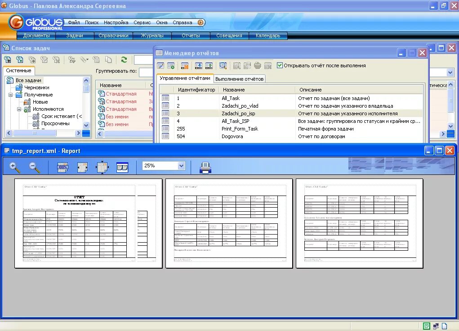Viewport: 459px width, 331px height.
Task: Open the Поиск menu
Action: coord(92,22)
